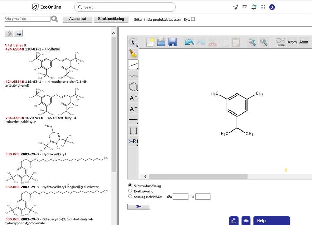Expand the lasso selection tool options

tap(133, 42)
